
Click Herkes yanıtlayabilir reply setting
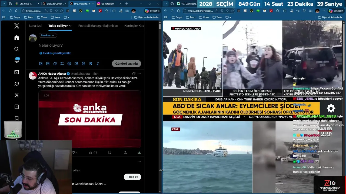point(55,53)
